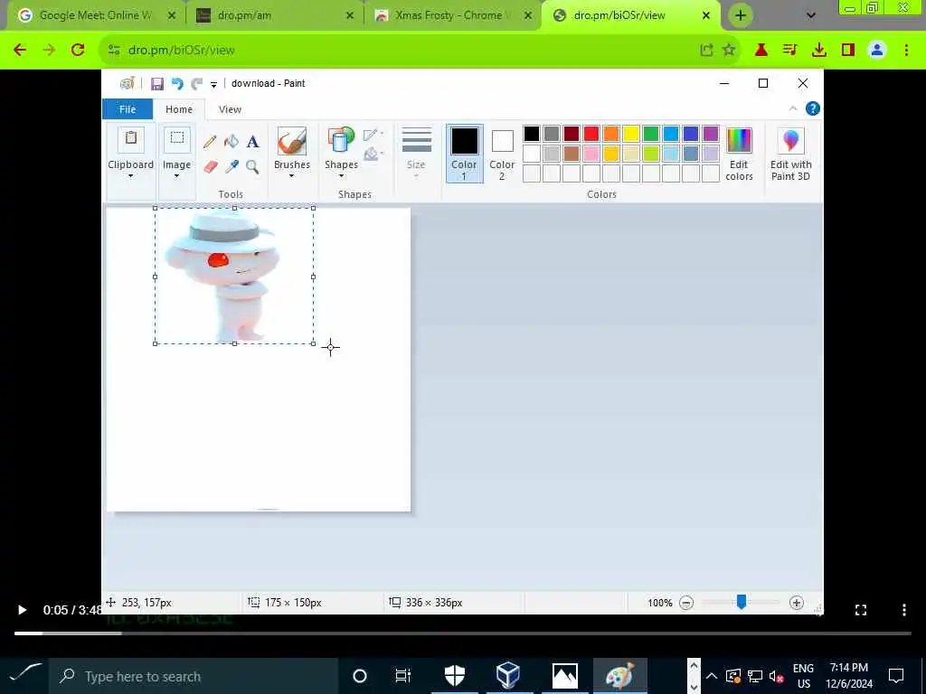Click the video fullscreen icon
This screenshot has height=694, width=926.
[861, 610]
